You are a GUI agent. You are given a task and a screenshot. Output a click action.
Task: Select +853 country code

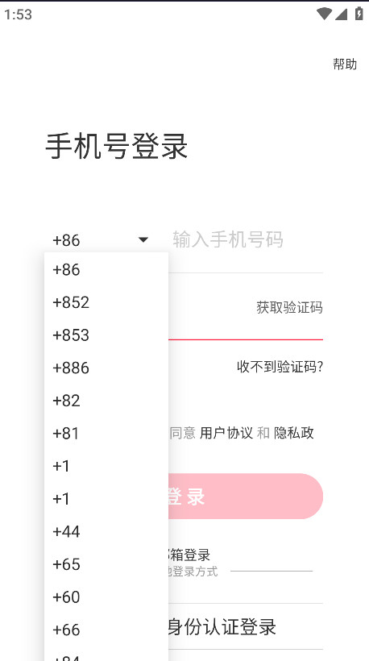[x=106, y=335]
